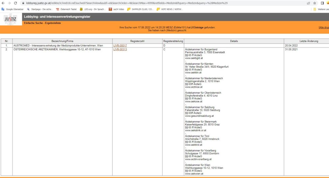
Task: Click the Letzte Änderung column header
Action: click(x=307, y=41)
